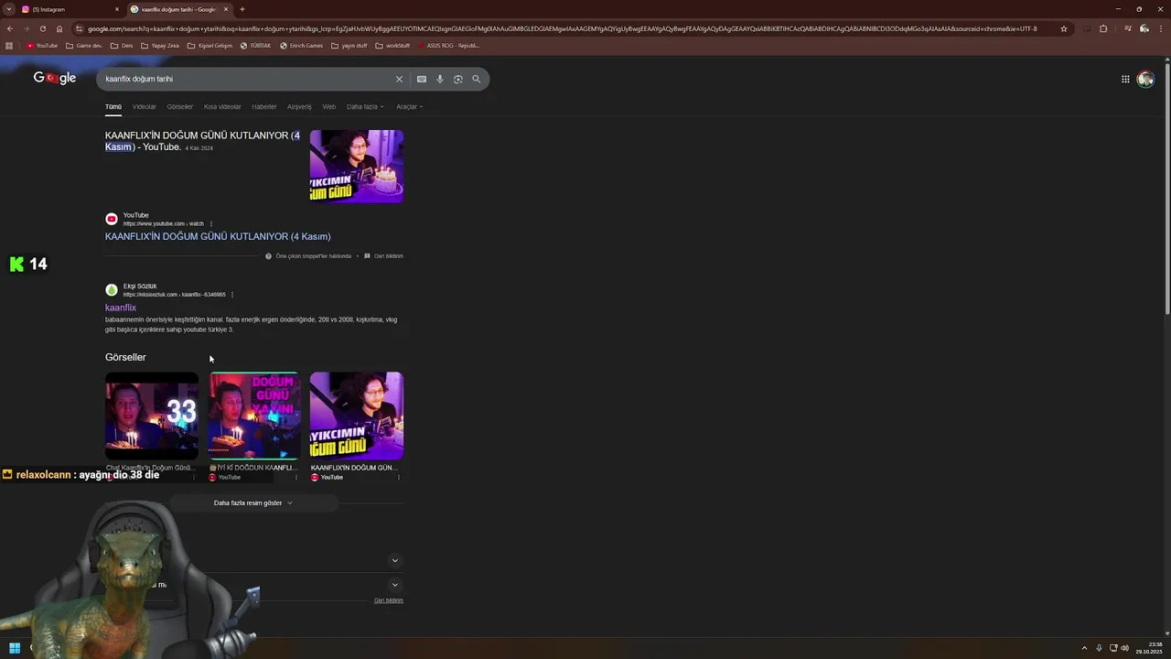1171x659 pixels.
Task: View site information icon in the address bar
Action: [80, 28]
